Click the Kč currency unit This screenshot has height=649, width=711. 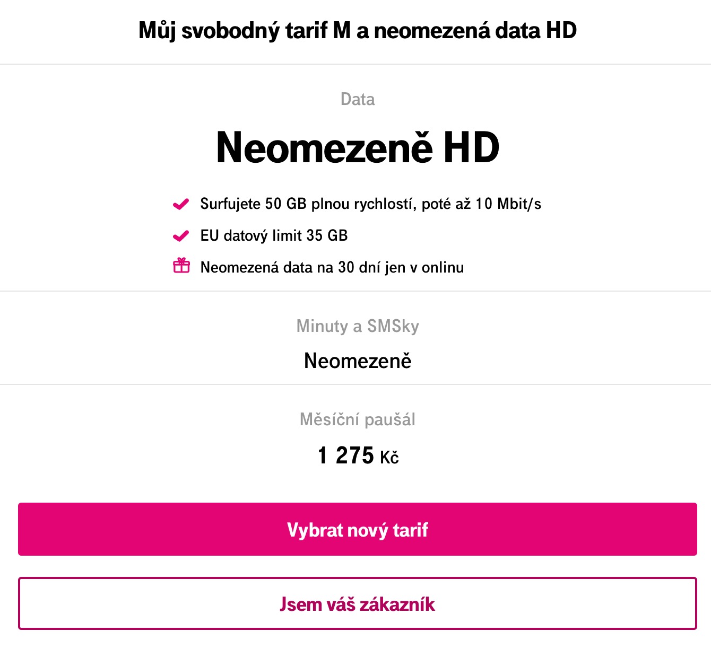pyautogui.click(x=389, y=457)
